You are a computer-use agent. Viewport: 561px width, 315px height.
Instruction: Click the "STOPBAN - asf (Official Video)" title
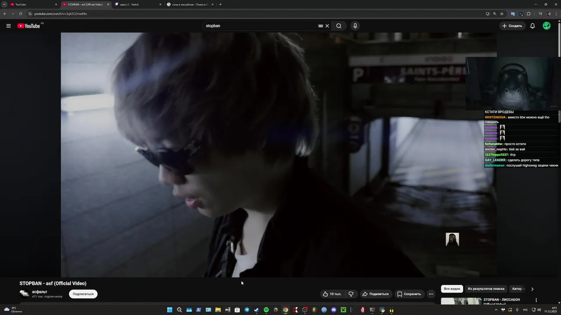tap(53, 283)
